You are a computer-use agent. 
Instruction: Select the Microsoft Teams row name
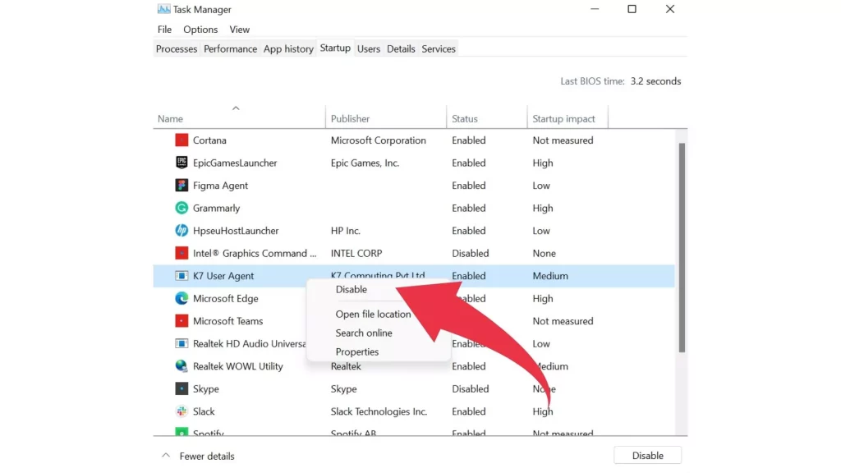(x=228, y=321)
